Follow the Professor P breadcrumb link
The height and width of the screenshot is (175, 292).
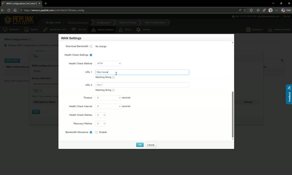104,23
